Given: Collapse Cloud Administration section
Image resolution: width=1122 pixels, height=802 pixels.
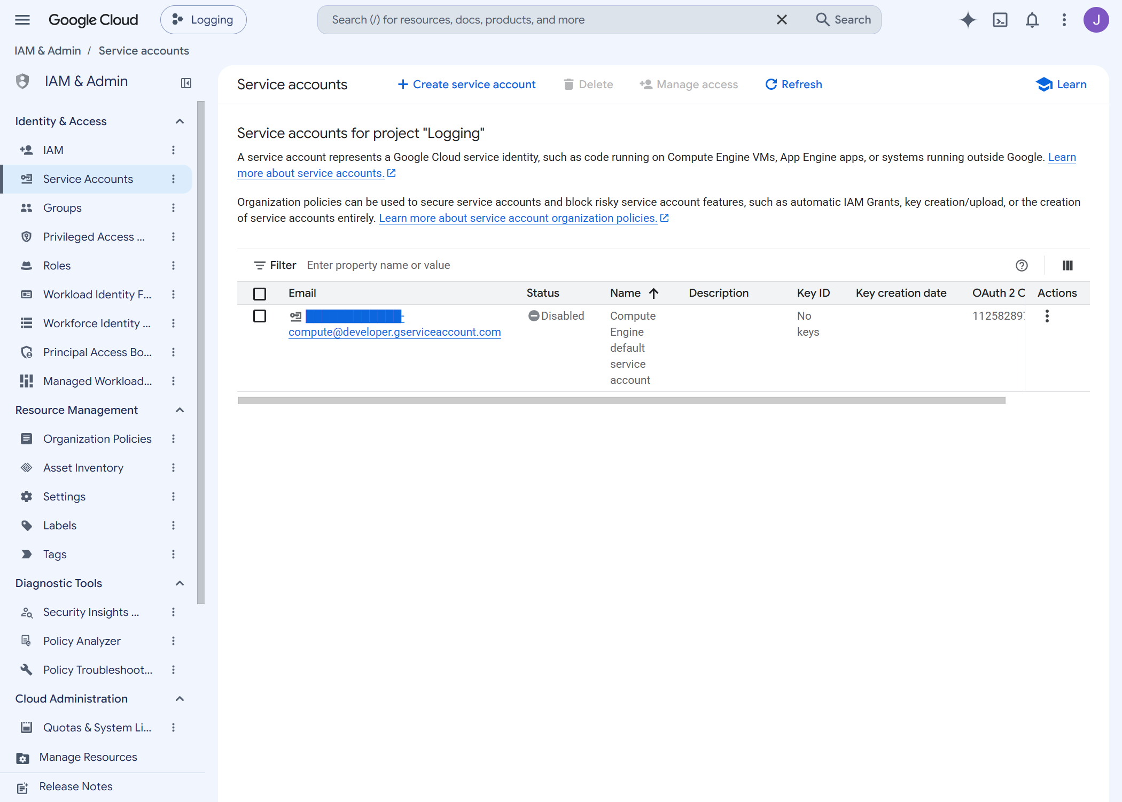Looking at the screenshot, I should [180, 699].
